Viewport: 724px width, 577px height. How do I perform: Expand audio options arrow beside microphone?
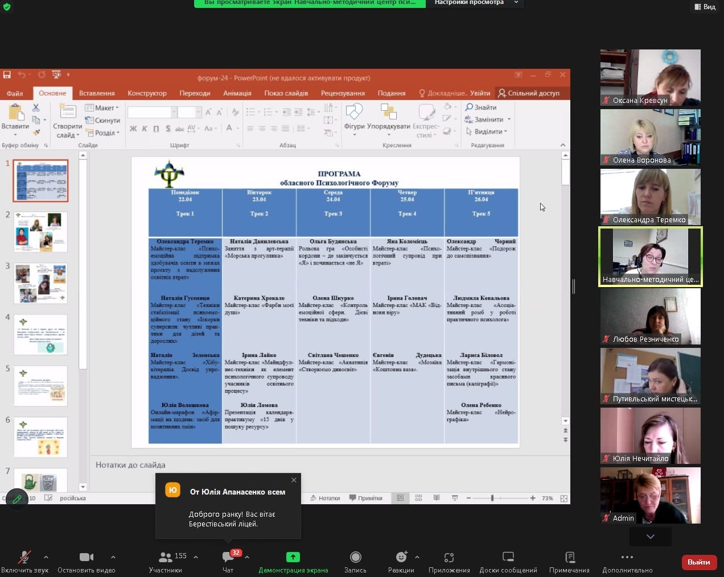coord(46,557)
